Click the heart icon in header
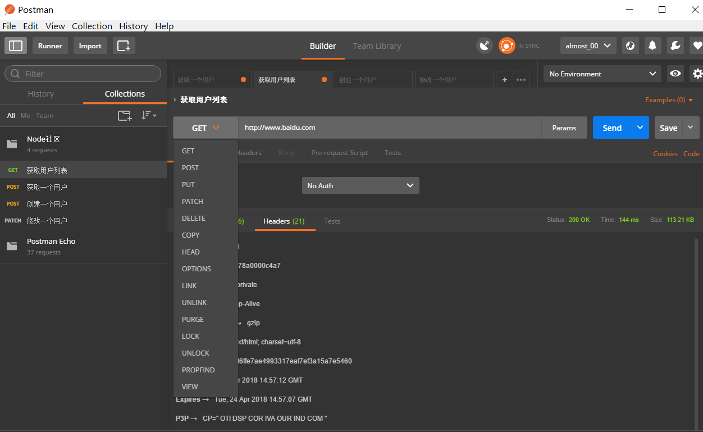This screenshot has width=703, height=432. click(x=697, y=46)
